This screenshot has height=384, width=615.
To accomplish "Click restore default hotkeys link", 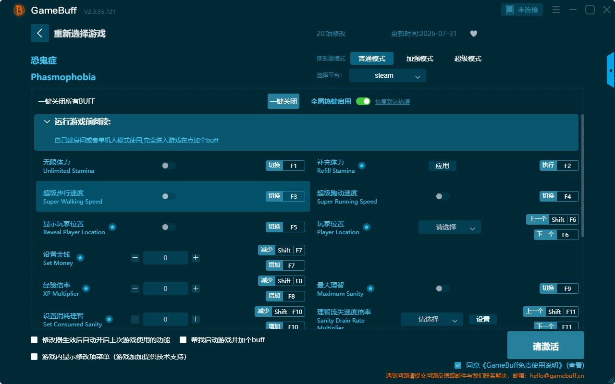I will click(393, 102).
